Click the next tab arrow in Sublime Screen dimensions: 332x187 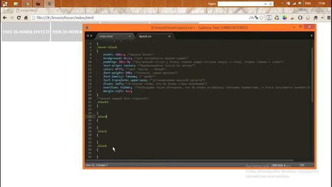(x=91, y=36)
